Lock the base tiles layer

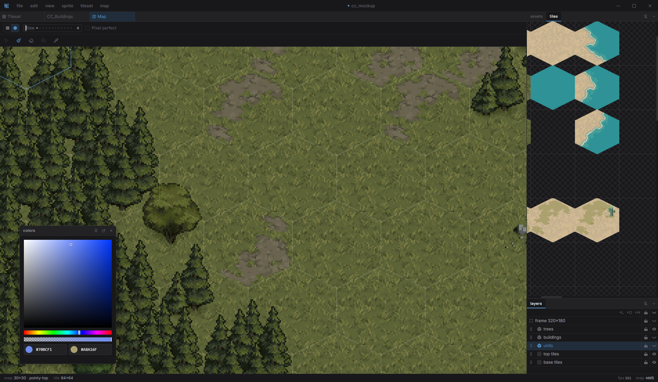tap(646, 362)
